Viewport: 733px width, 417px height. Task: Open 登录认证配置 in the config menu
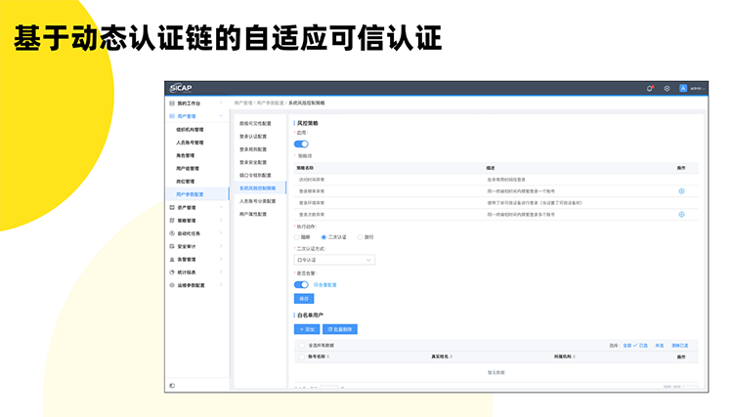pyautogui.click(x=252, y=137)
